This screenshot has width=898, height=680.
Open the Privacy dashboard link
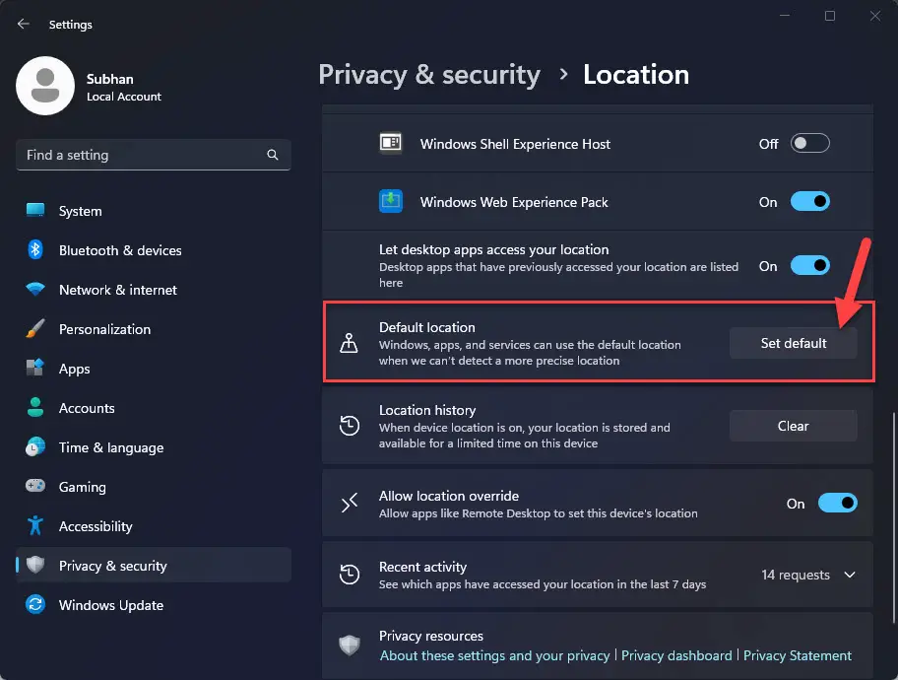pyautogui.click(x=676, y=655)
